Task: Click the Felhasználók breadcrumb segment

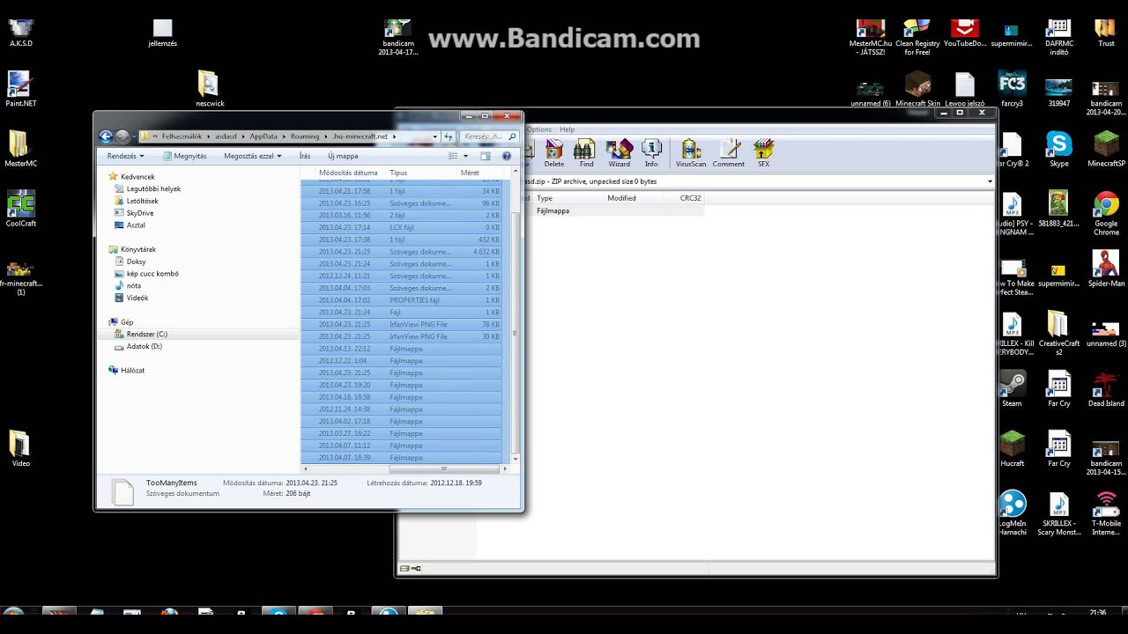Action: point(182,136)
